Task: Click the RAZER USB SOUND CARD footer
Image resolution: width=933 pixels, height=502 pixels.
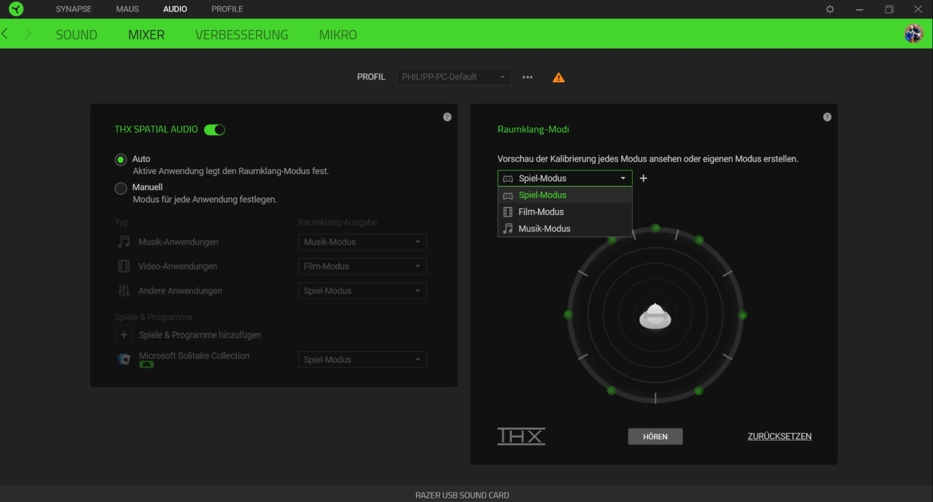Action: coord(462,495)
